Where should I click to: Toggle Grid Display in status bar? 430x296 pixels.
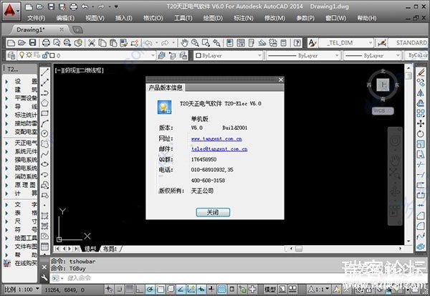129,289
